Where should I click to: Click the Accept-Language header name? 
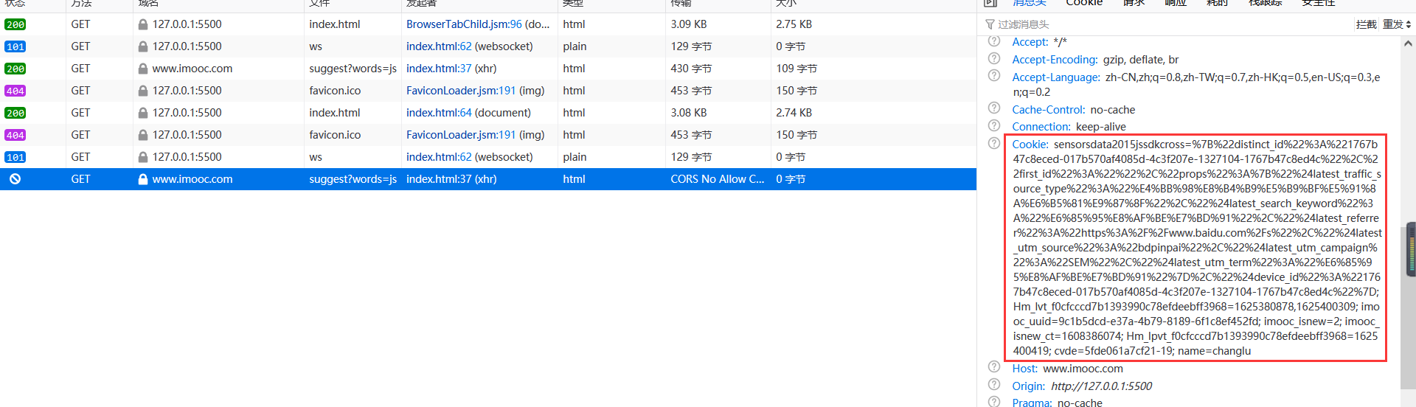[x=1056, y=77]
